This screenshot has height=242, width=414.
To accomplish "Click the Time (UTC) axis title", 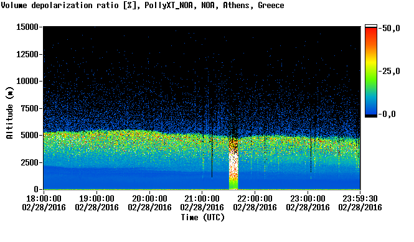I will [x=202, y=217].
